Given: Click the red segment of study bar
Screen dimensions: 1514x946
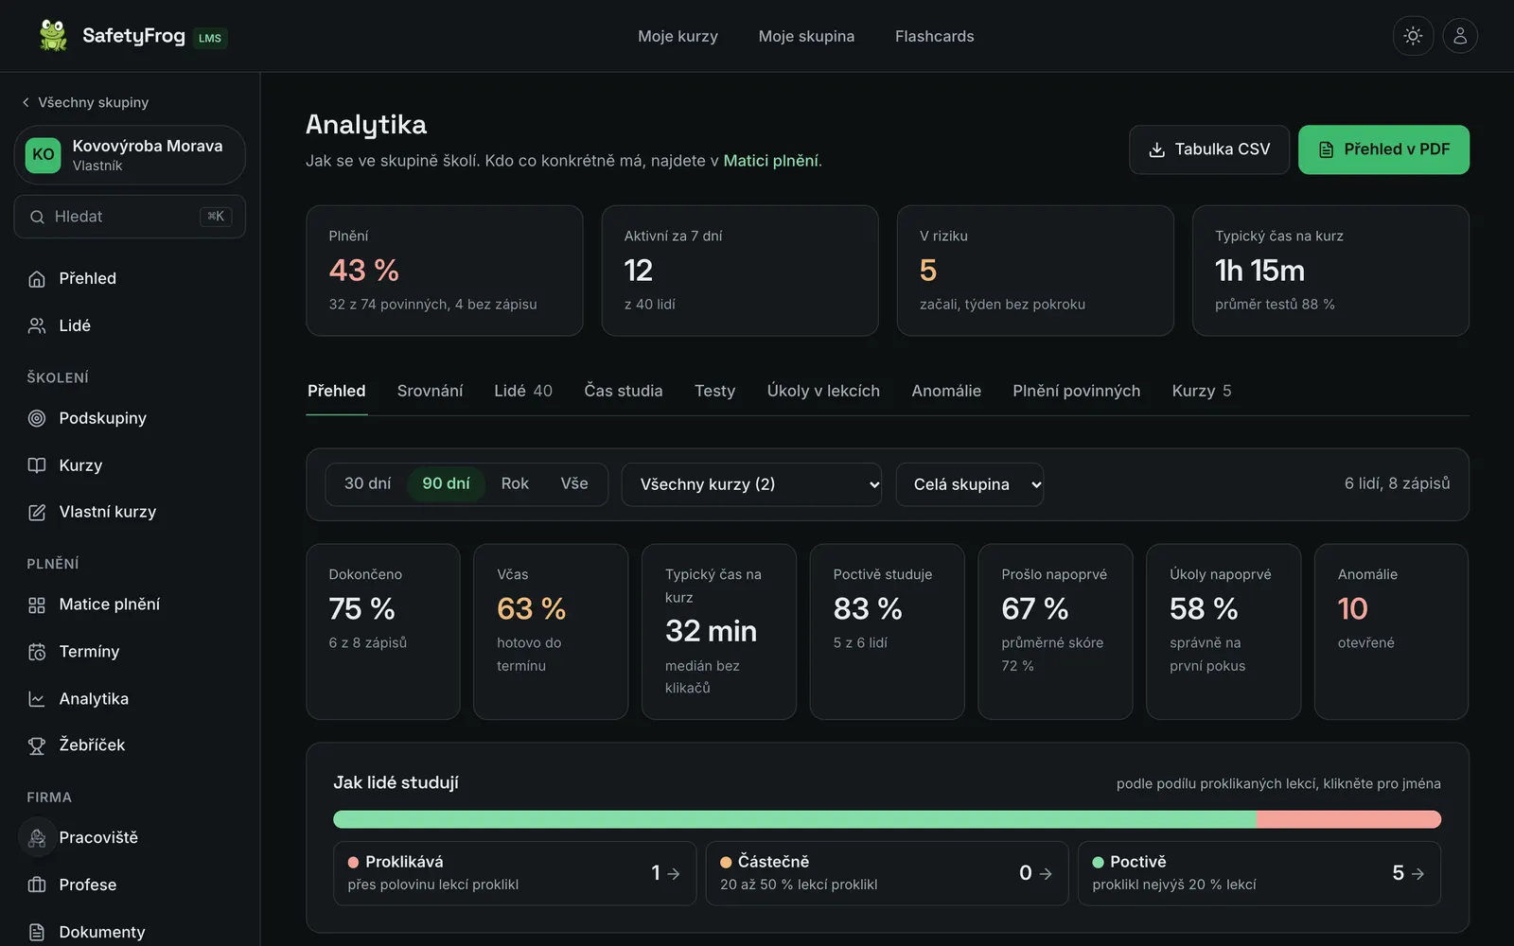Looking at the screenshot, I should (x=1349, y=819).
